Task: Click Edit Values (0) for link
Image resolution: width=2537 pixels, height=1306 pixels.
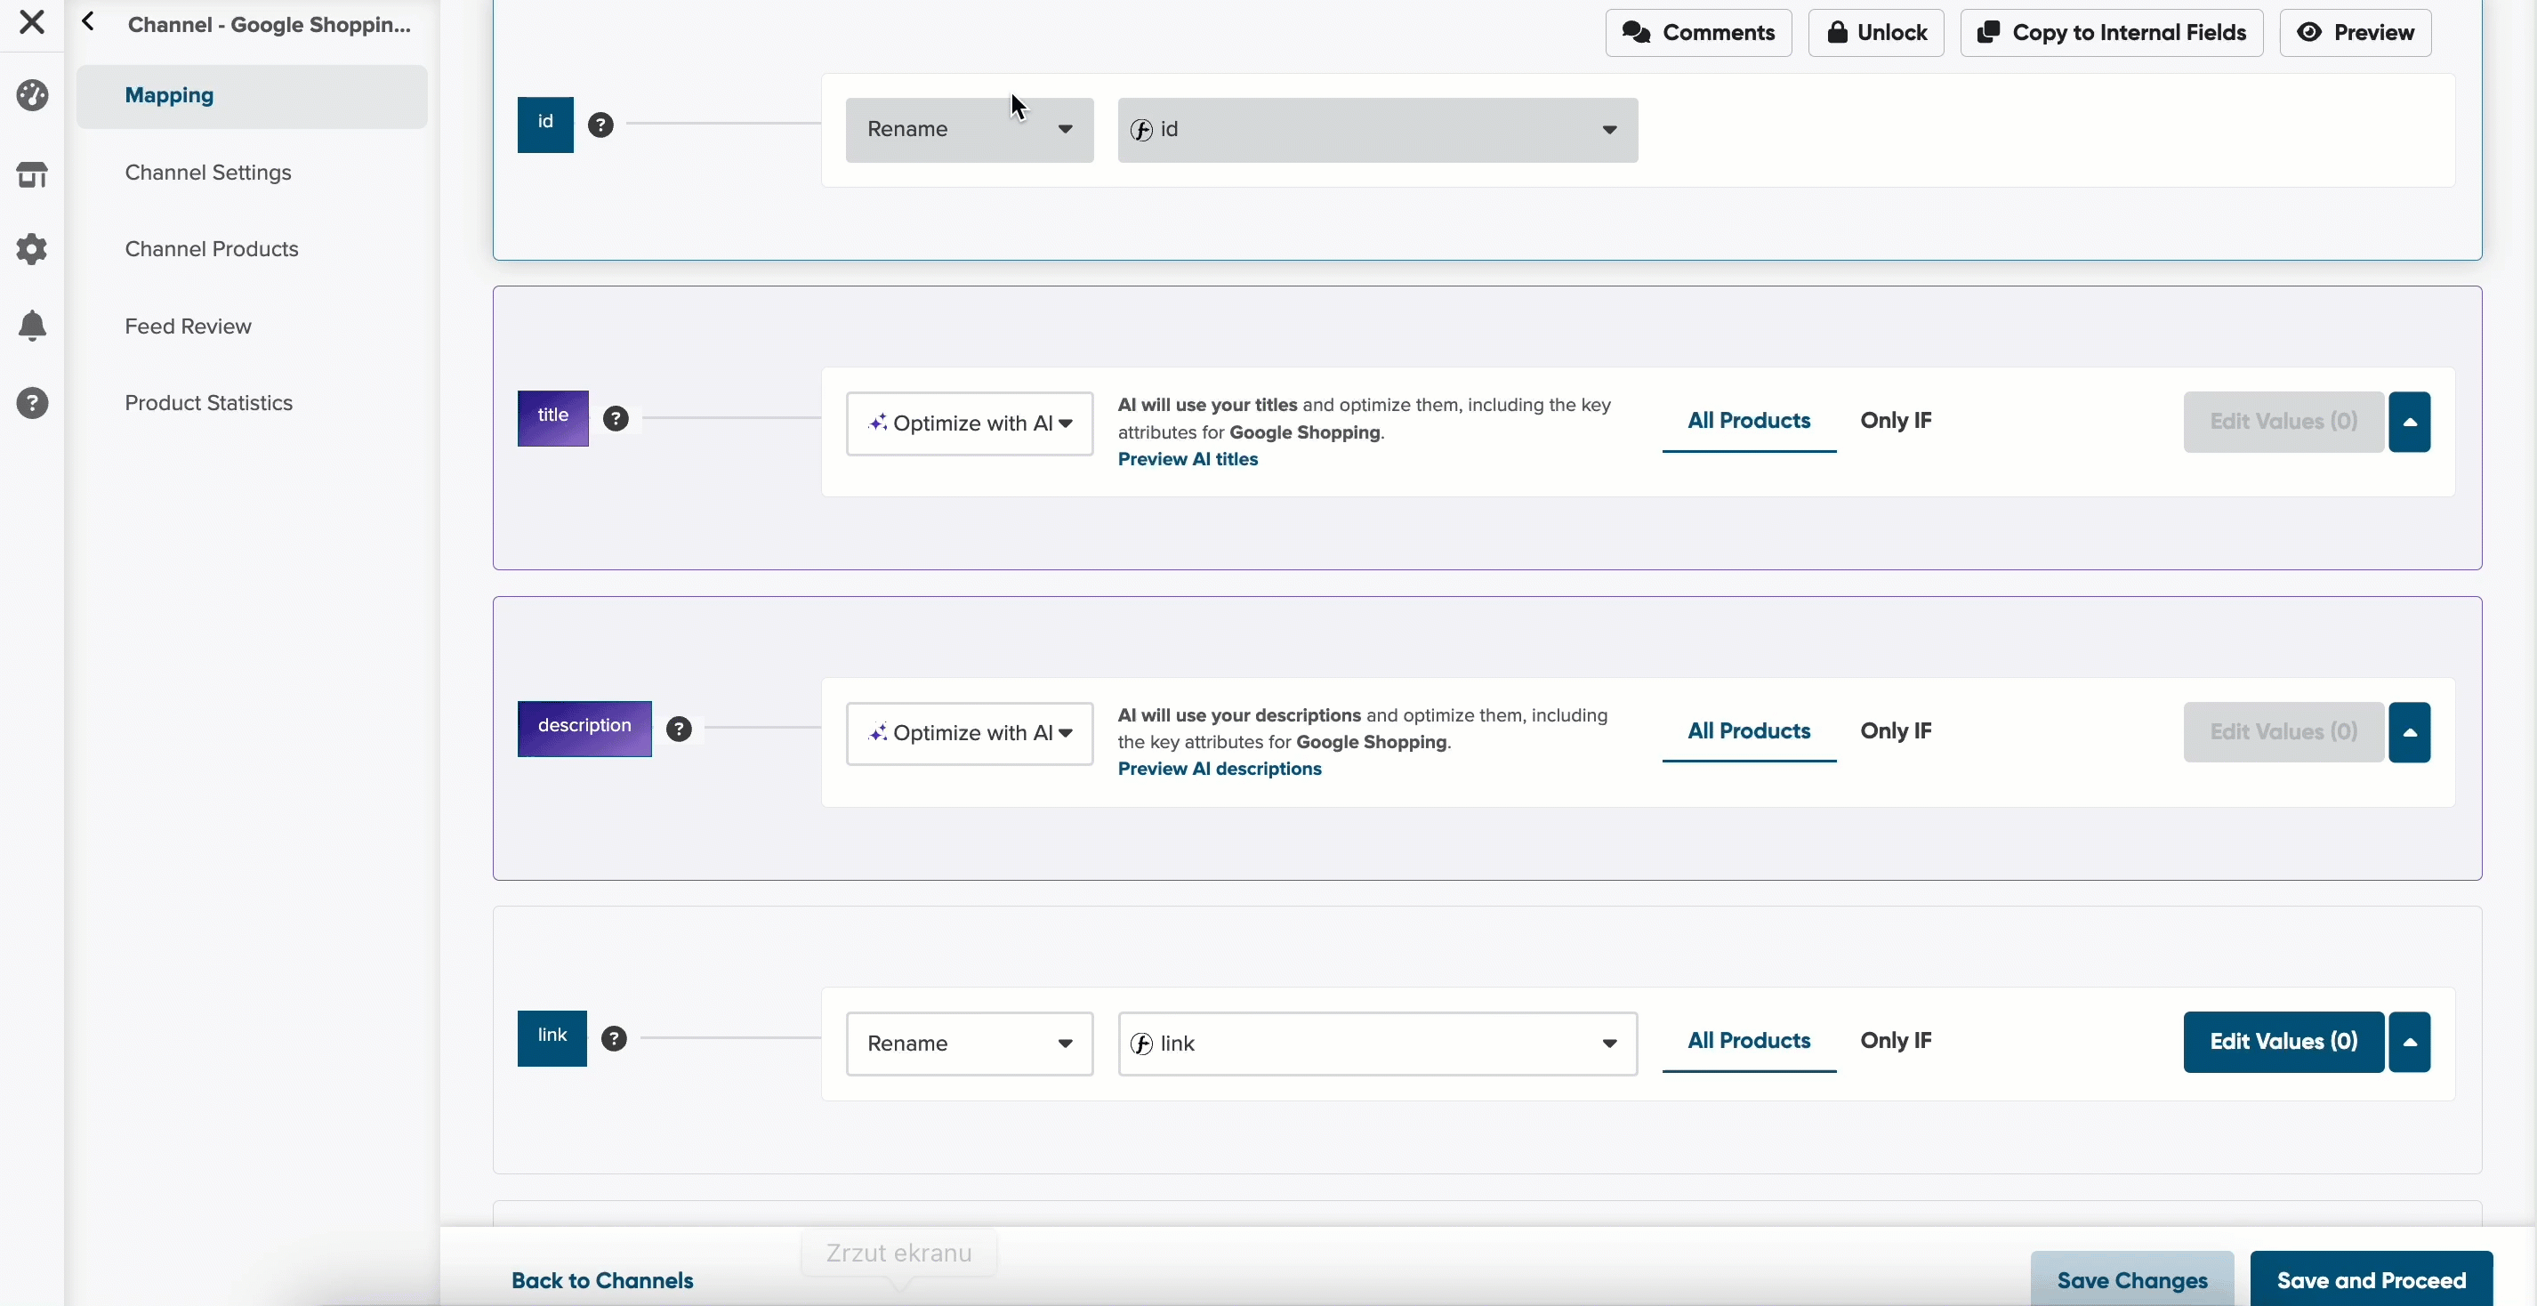Action: (x=2283, y=1042)
